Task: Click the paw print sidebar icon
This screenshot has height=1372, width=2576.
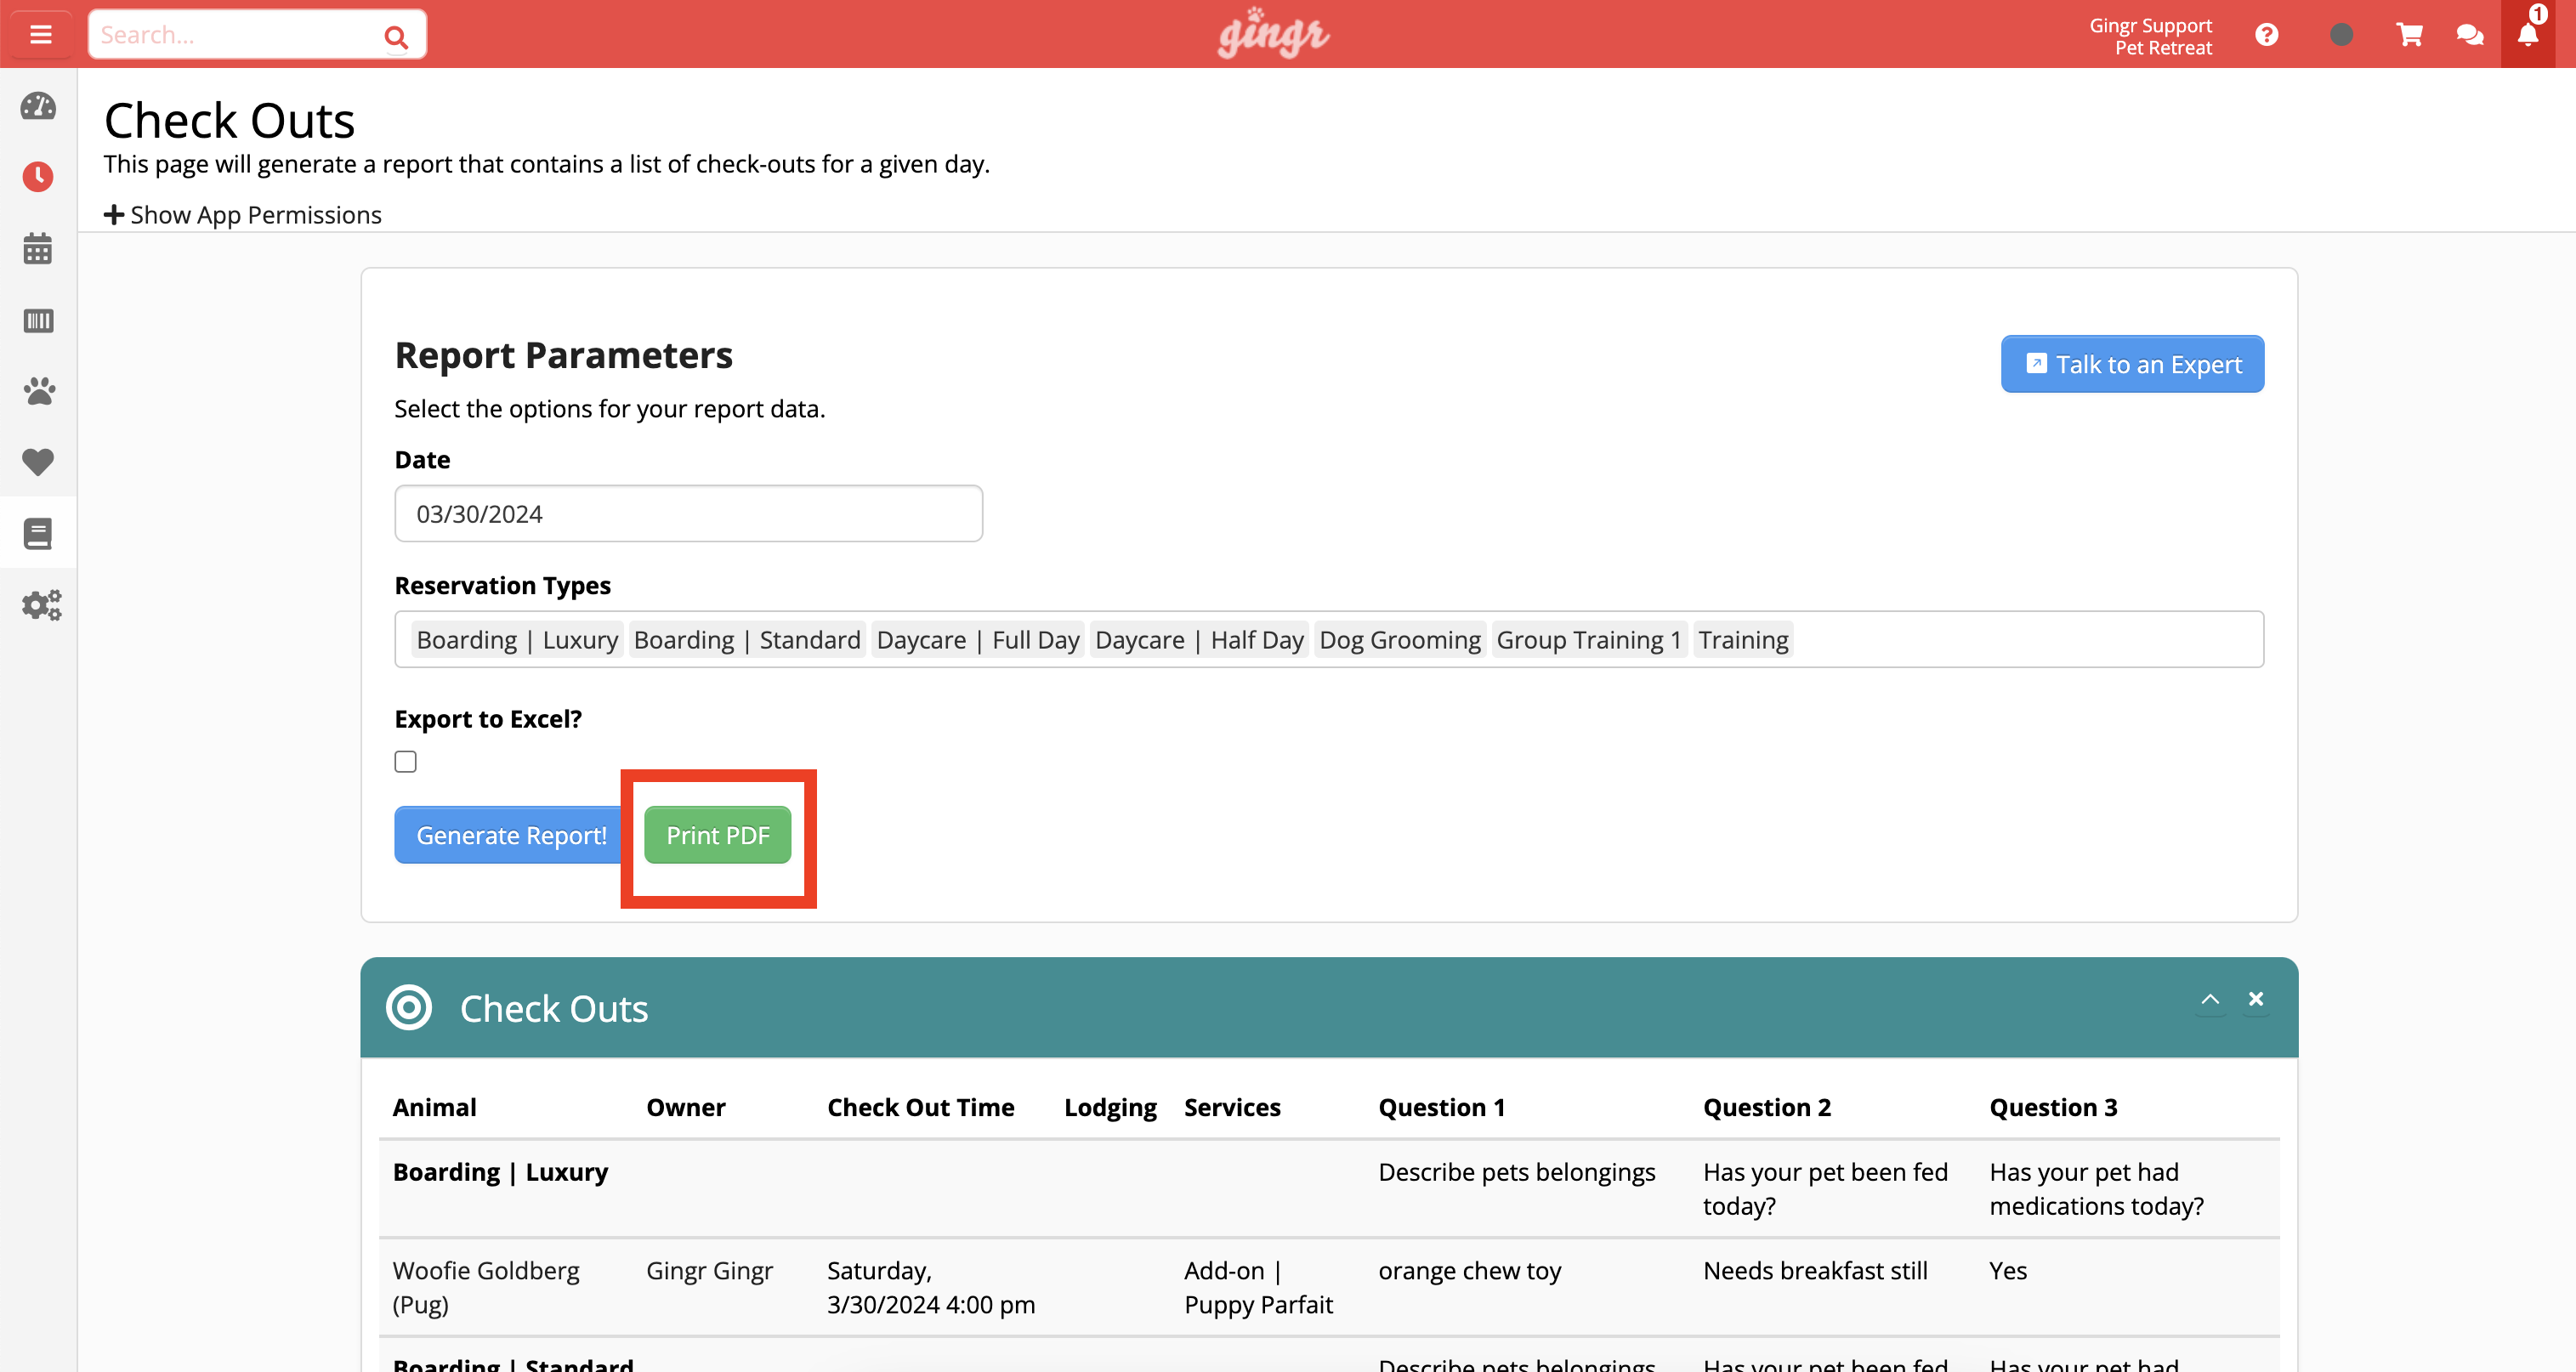Action: 38,391
